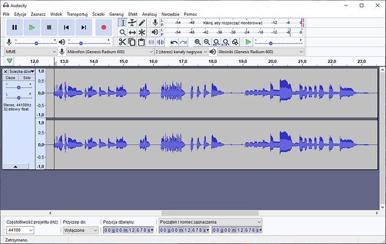Adjust the play-at-speed slider
The height and width of the screenshot is (244, 386).
[x=271, y=43]
